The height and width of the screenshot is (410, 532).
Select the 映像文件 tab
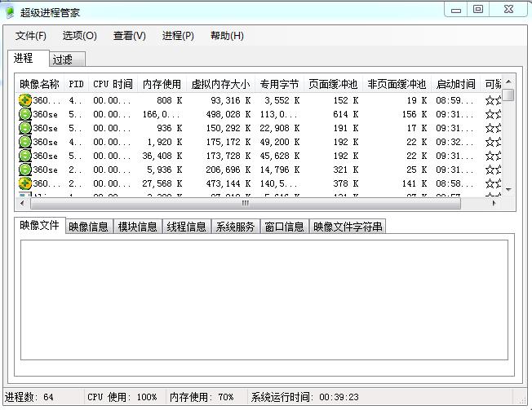tap(39, 225)
